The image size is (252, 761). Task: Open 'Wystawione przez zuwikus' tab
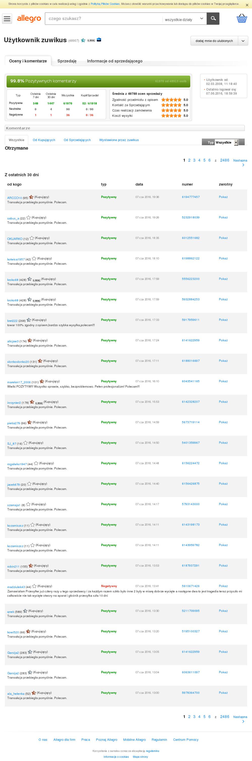click(x=119, y=140)
